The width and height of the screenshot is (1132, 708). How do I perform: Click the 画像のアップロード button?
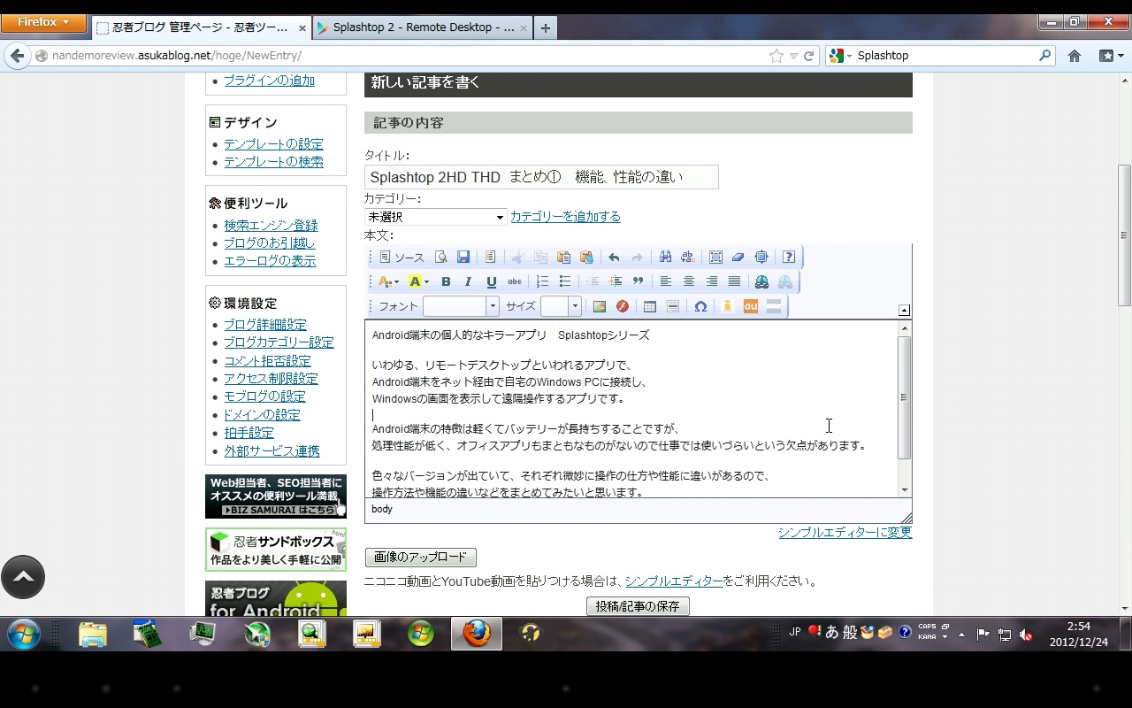tap(420, 558)
